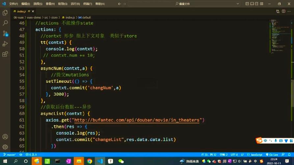Click the bufantec.com API URL in code
Viewport: 294px width, 165px height.
click(137, 120)
